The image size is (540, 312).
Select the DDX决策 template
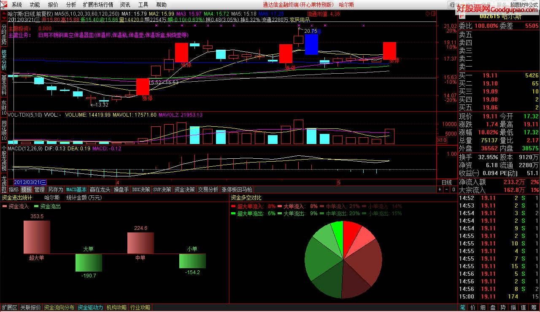tap(140, 190)
